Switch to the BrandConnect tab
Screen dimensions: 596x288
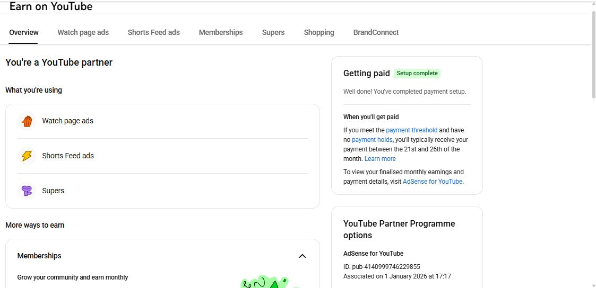tap(376, 32)
